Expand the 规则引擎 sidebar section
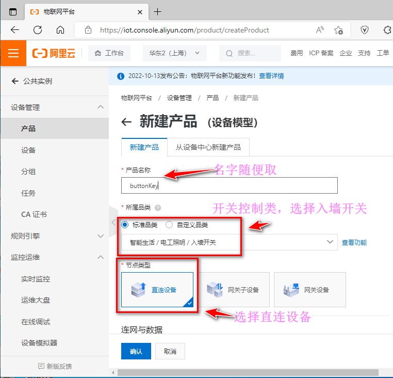The height and width of the screenshot is (378, 393). [x=55, y=236]
